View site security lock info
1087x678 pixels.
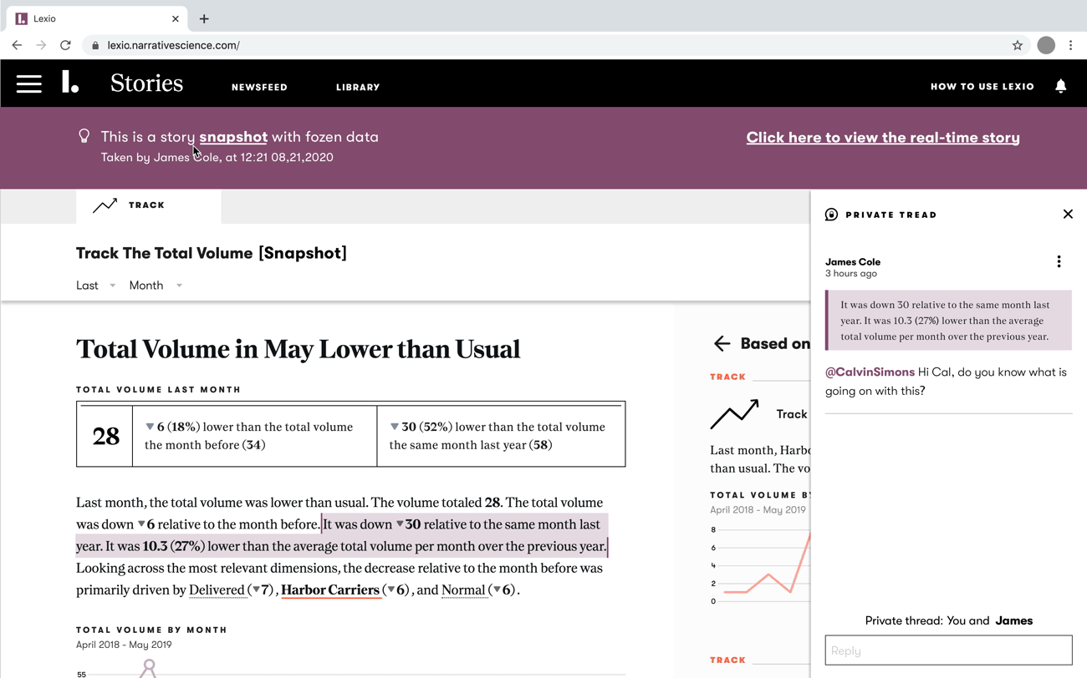tap(95, 45)
